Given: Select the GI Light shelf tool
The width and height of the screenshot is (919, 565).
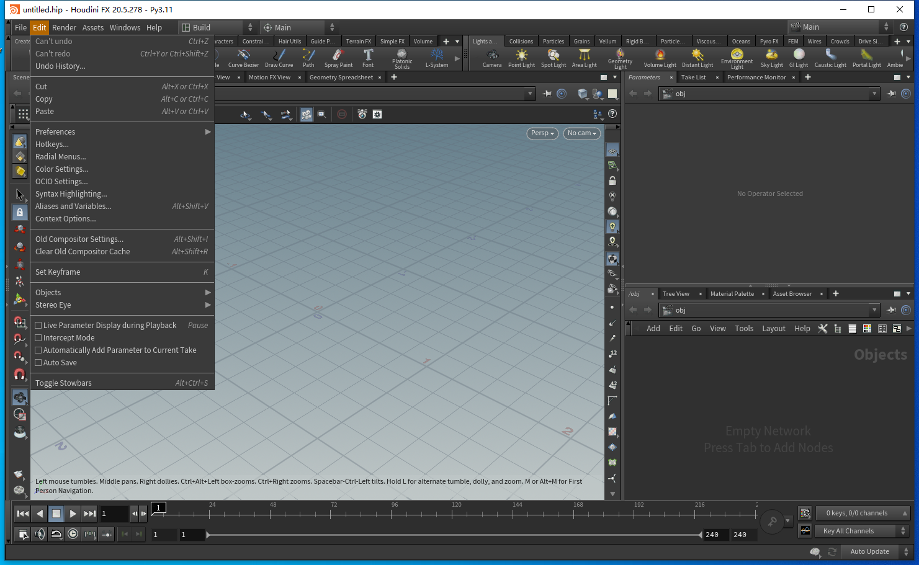Looking at the screenshot, I should point(799,58).
